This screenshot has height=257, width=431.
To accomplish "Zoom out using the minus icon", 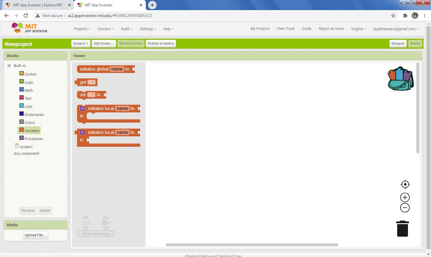I will coord(405,207).
